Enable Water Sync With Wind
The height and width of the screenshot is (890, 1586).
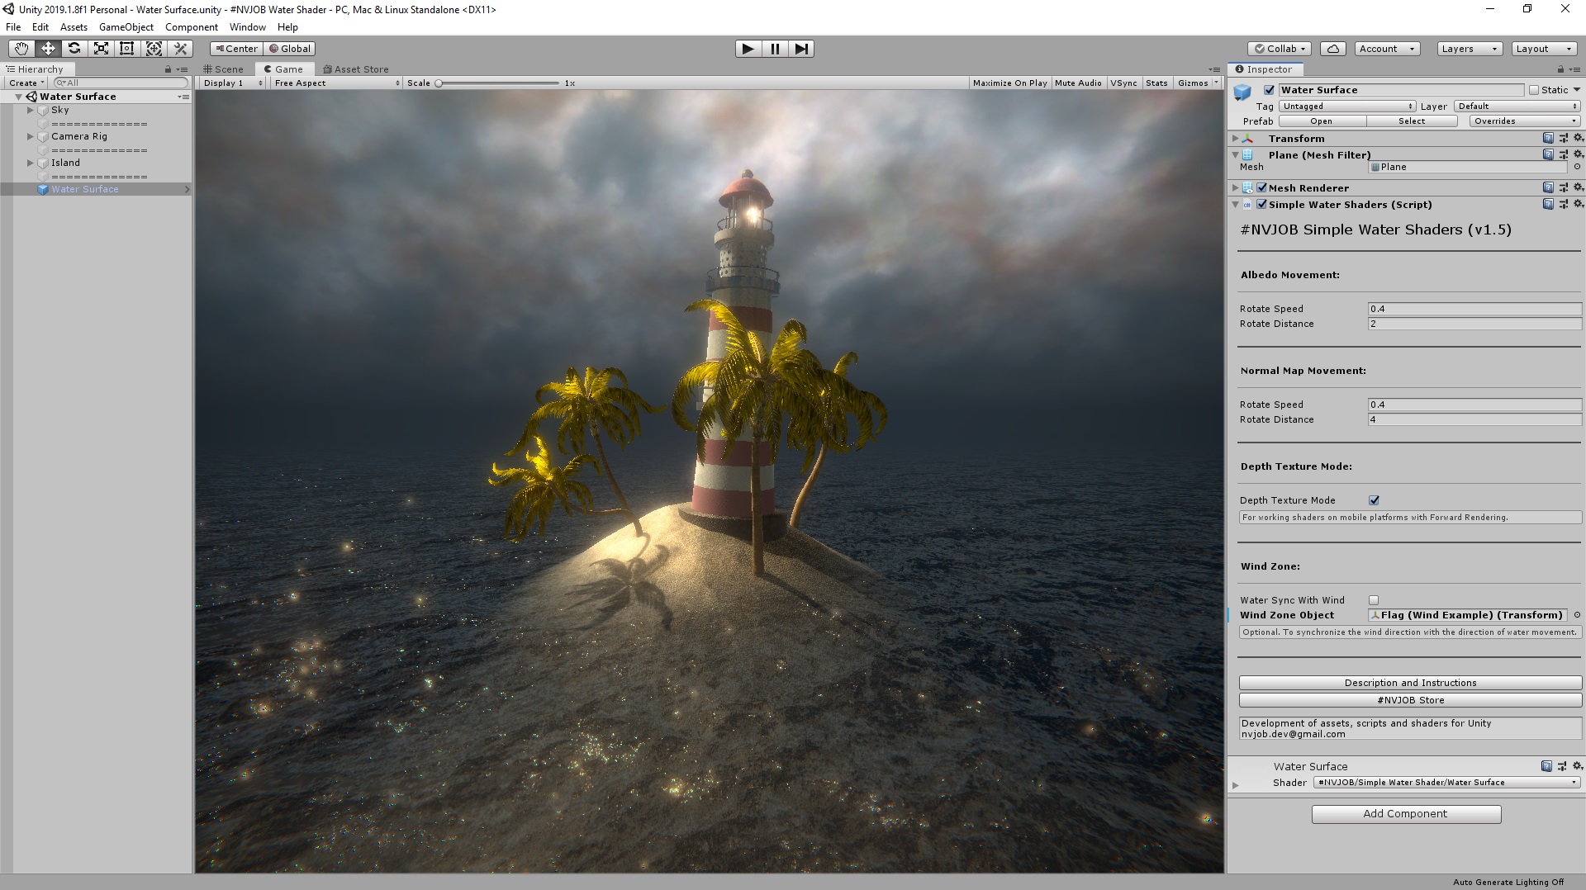pos(1373,600)
